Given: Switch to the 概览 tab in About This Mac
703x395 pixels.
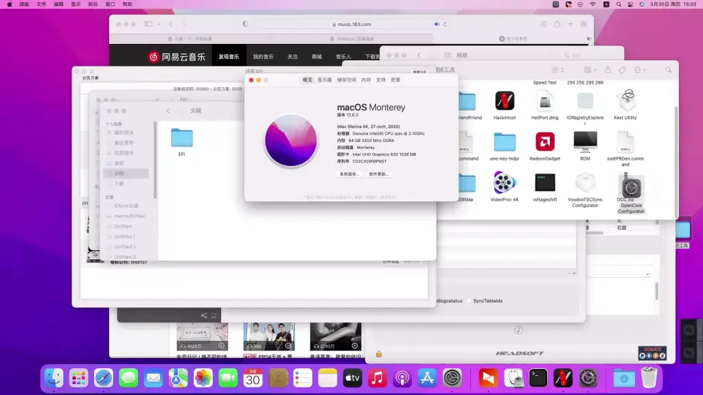Looking at the screenshot, I should pyautogui.click(x=307, y=80).
